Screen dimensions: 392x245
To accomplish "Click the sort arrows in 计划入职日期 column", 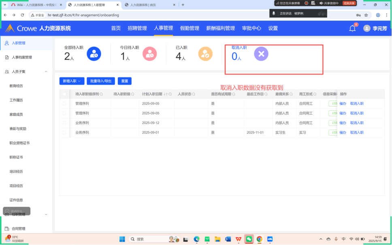I will tap(165, 94).
